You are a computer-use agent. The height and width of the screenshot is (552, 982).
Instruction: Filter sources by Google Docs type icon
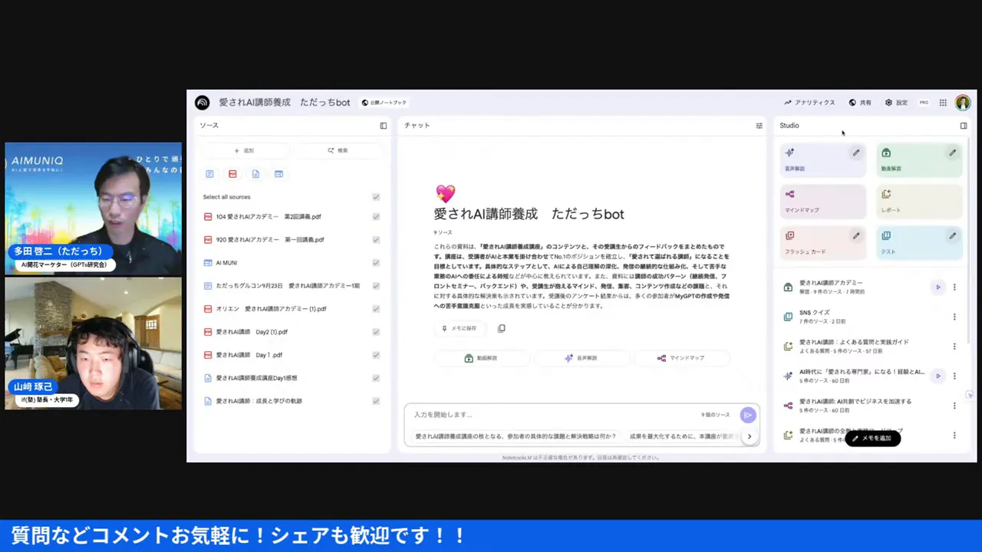(255, 174)
